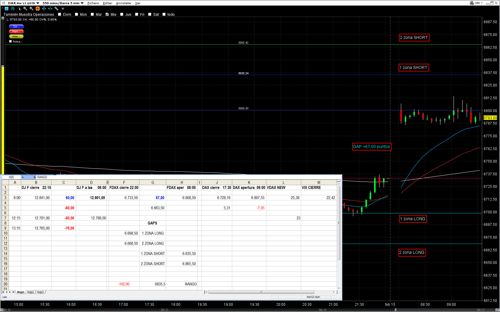Go to previous sheet tab arrow

coord(7,292)
